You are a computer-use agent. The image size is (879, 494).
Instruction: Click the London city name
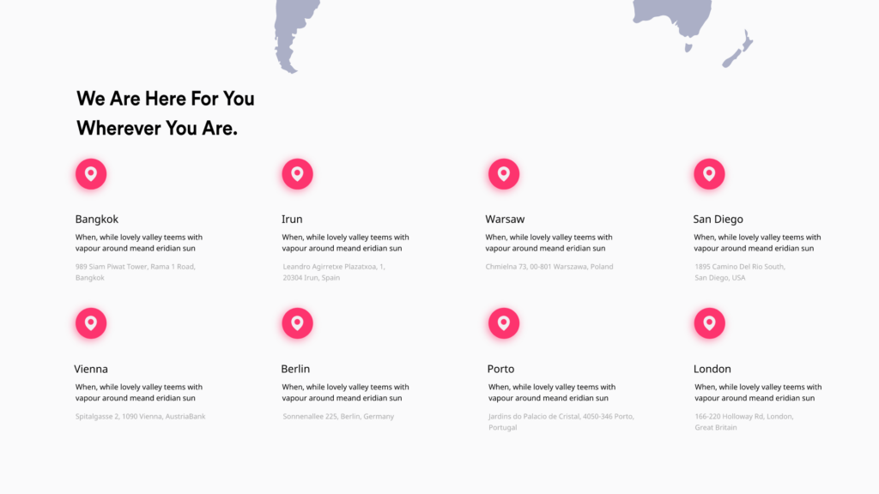(x=711, y=369)
